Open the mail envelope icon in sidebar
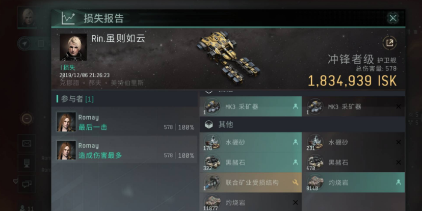 [x=27, y=143]
